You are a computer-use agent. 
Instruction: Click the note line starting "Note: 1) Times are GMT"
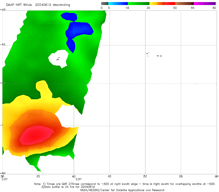(124, 184)
